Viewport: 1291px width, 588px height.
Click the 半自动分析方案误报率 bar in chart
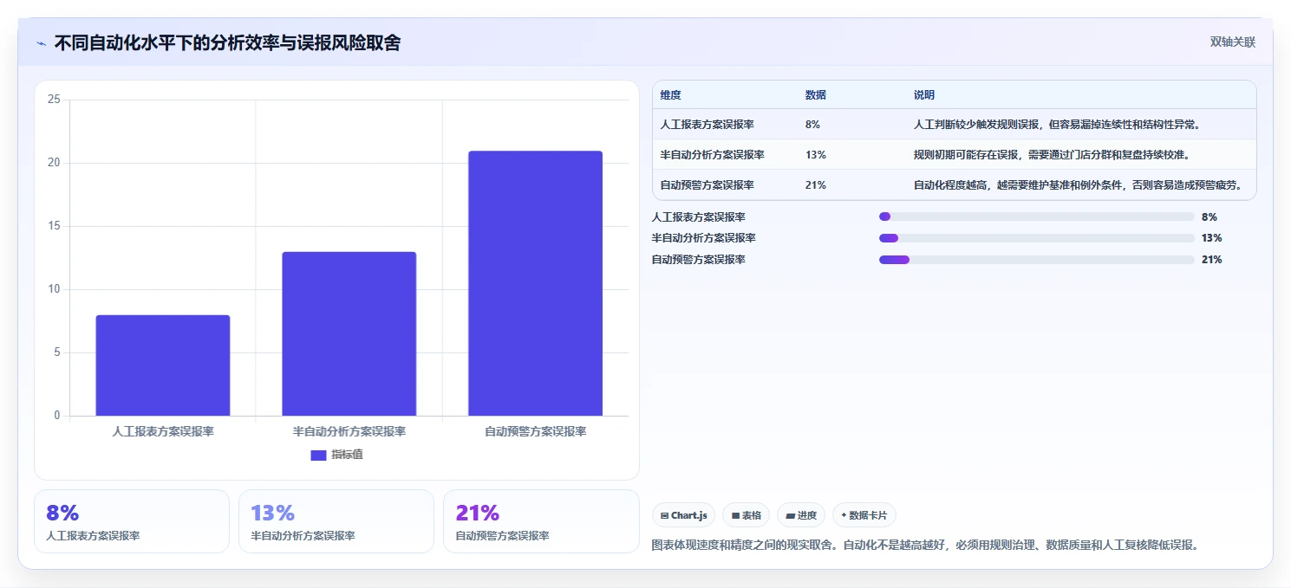click(x=349, y=333)
